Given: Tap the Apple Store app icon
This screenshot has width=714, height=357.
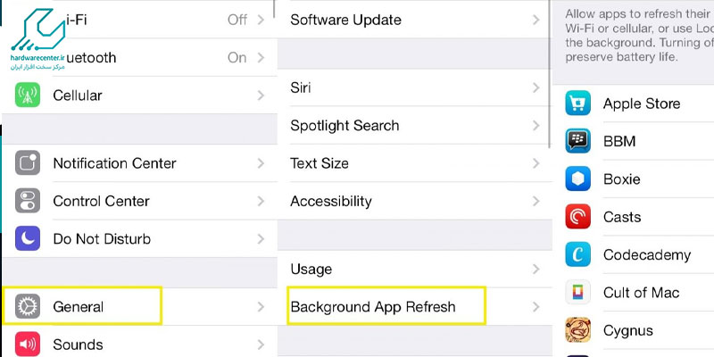Looking at the screenshot, I should click(x=578, y=104).
